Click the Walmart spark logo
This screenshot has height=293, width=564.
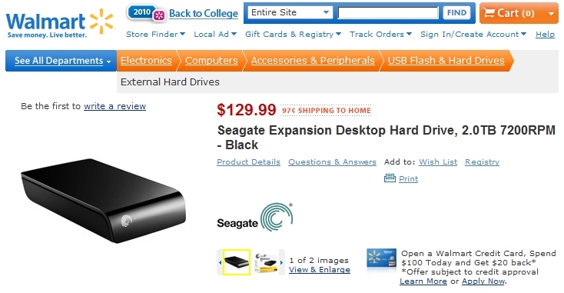[101, 21]
